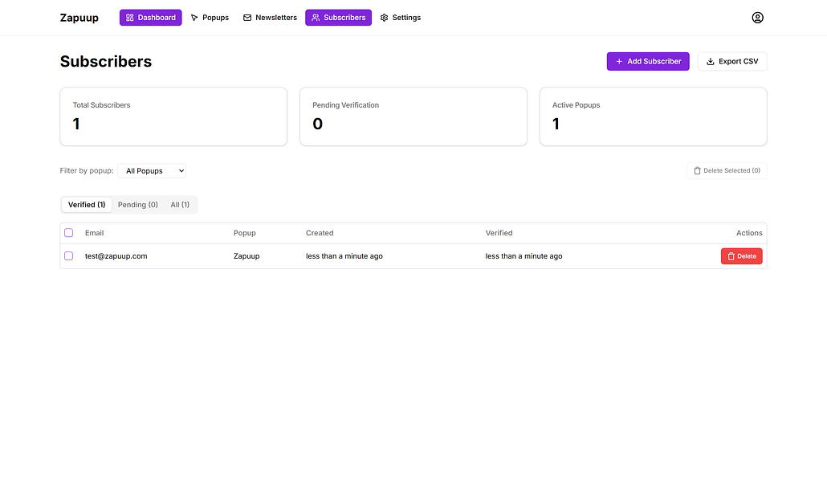Open the Popups section
827x482 pixels.
click(210, 18)
